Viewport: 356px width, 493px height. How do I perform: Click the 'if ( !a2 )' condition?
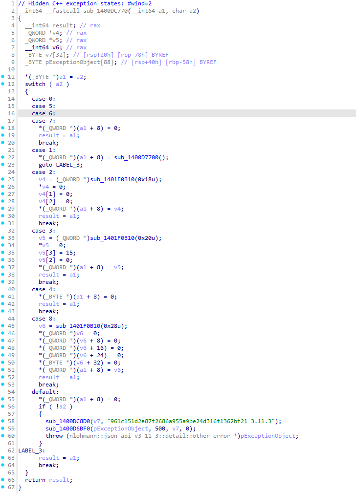pyautogui.click(x=55, y=407)
